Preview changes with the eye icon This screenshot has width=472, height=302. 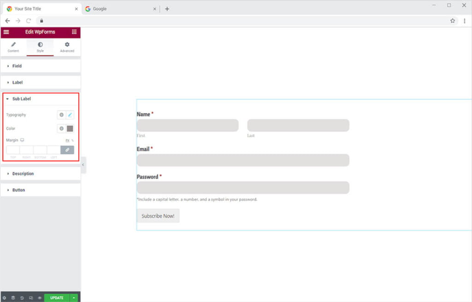coord(40,298)
